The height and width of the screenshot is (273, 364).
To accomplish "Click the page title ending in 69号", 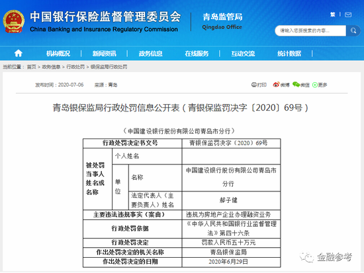I will pos(181,108).
